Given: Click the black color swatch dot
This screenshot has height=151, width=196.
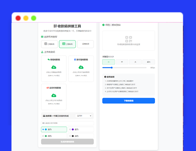Looking at the screenshot, I should [x=73, y=136].
